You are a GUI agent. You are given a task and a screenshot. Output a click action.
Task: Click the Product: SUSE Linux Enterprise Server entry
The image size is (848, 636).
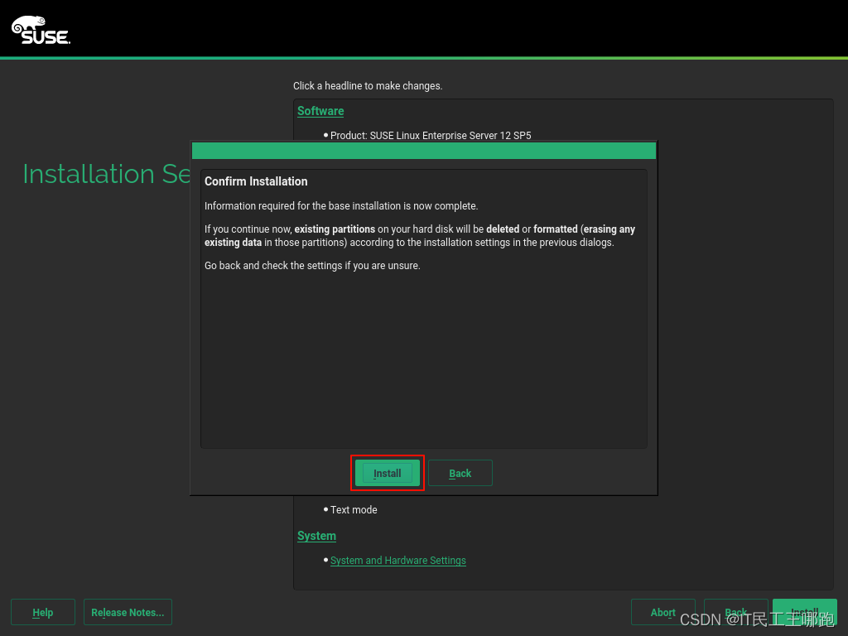coord(431,135)
